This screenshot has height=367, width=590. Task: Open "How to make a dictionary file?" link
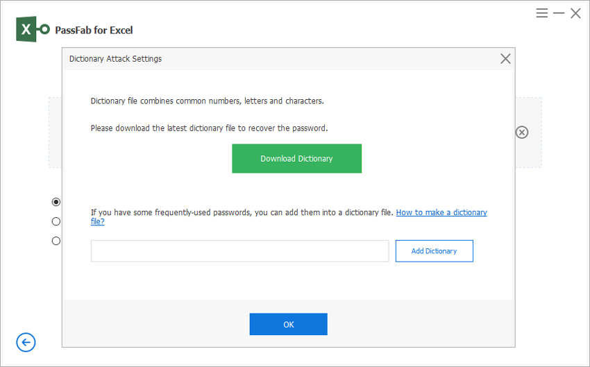tap(441, 212)
